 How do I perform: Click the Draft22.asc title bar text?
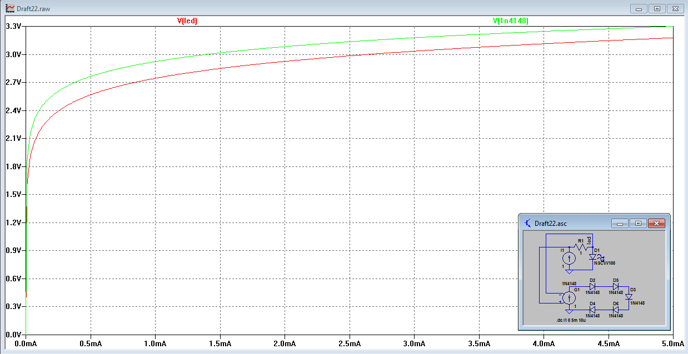[551, 224]
